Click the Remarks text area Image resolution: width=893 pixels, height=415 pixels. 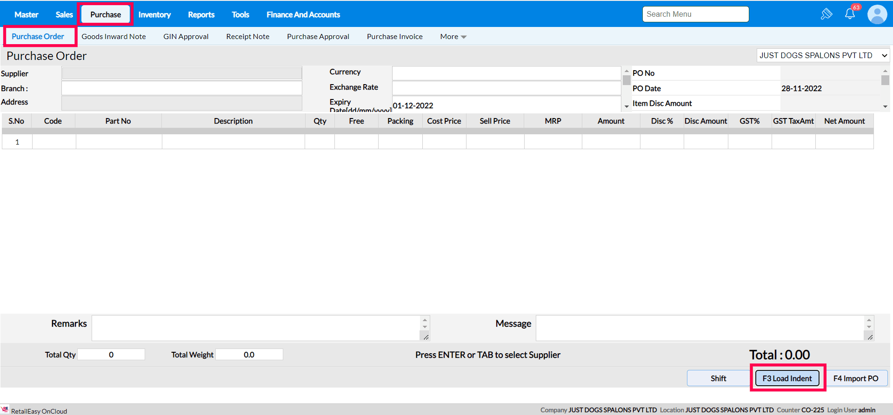tap(256, 328)
